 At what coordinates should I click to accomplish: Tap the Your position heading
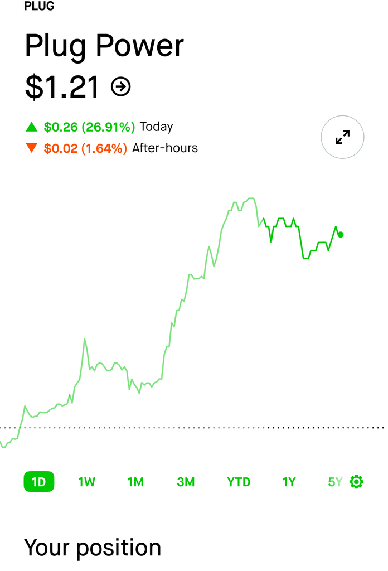pyautogui.click(x=93, y=548)
